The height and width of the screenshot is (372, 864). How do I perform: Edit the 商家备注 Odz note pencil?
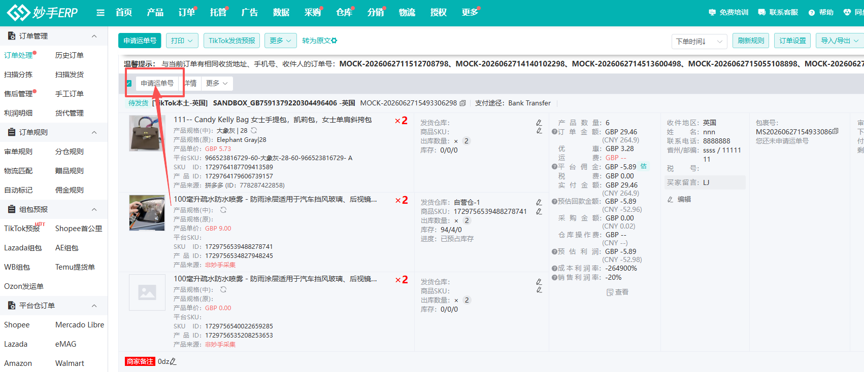click(x=173, y=361)
